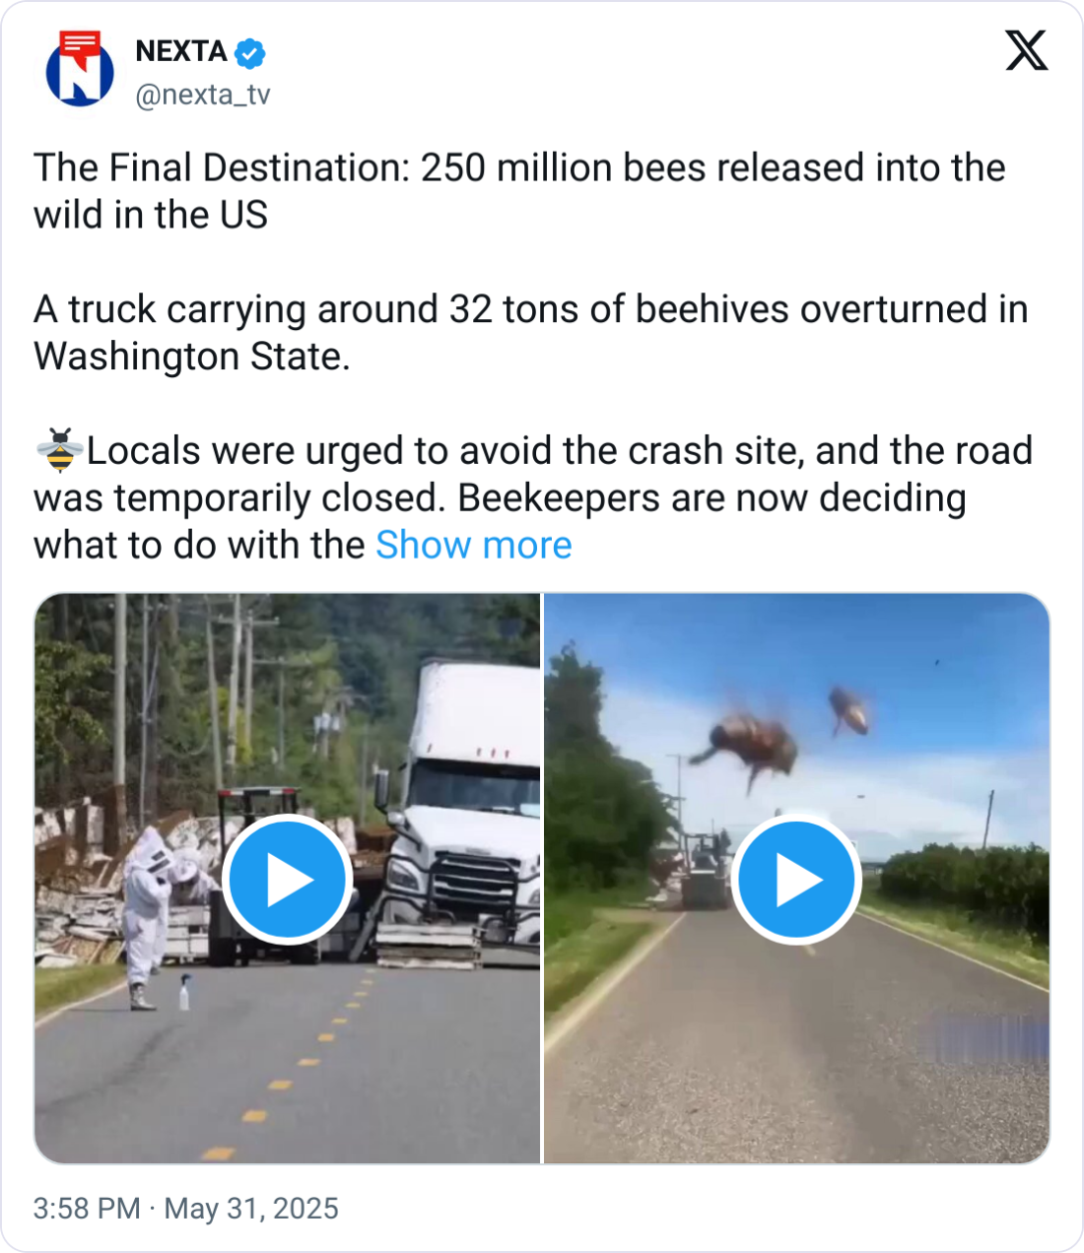Click the bee emoji in the tweet
Screen dimensions: 1084x1253
point(60,451)
